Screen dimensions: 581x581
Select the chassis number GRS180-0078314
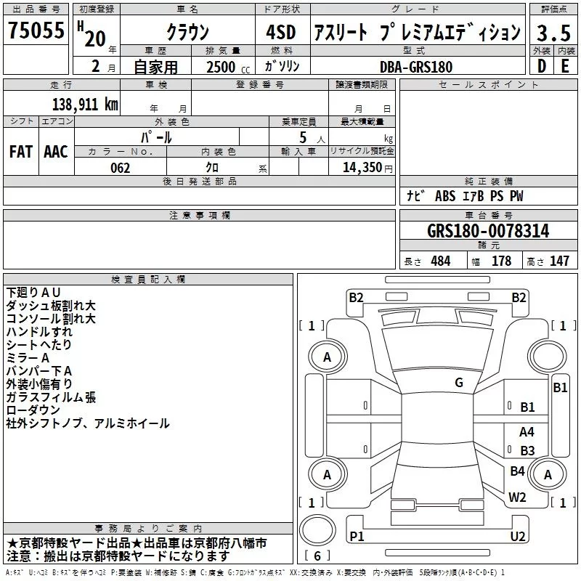tap(488, 231)
